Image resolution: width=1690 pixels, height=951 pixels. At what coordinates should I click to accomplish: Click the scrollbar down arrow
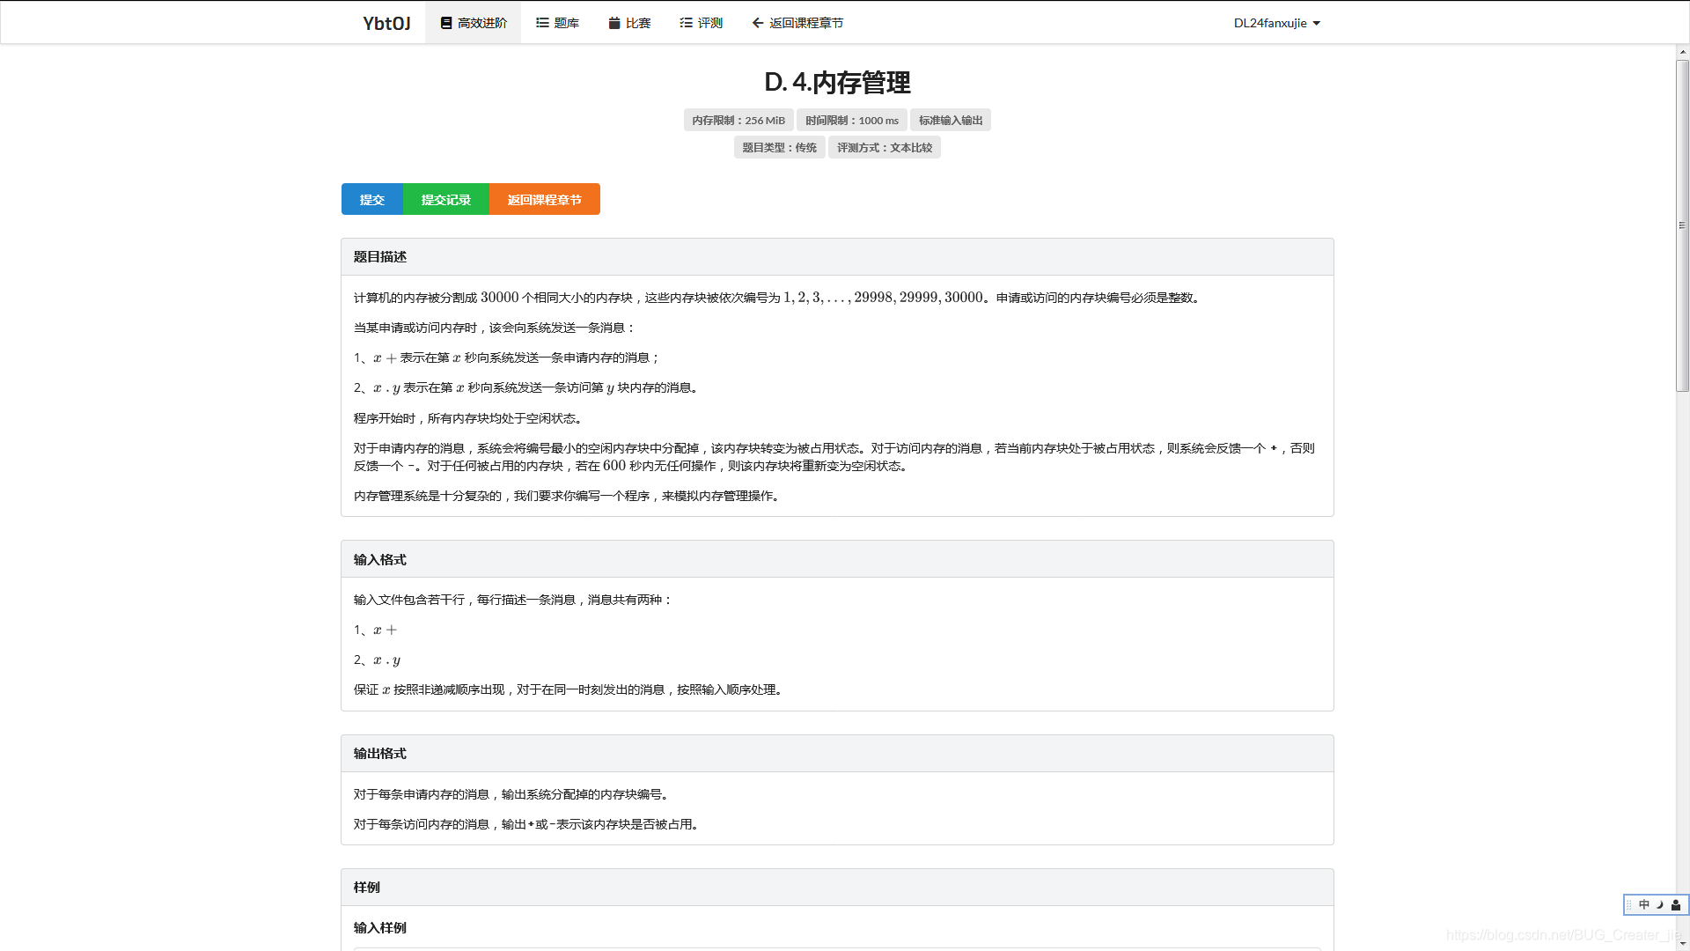tap(1682, 945)
